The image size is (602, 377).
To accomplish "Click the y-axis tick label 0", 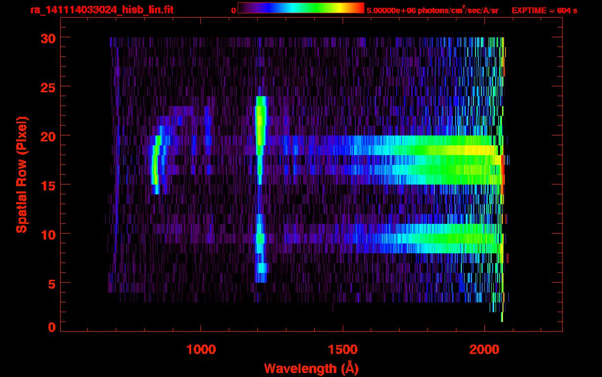I will 51,327.
